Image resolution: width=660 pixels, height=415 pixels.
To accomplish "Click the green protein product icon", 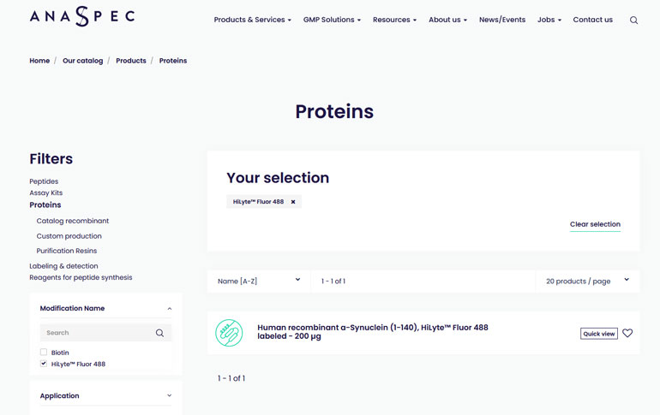I will [229, 333].
